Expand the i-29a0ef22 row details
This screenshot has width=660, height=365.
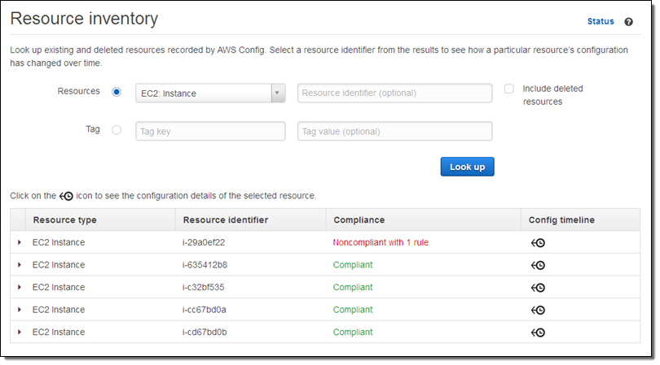click(x=20, y=242)
